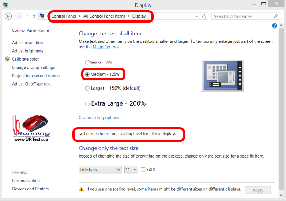Open the Magnifier tool link
286x201 pixels.
click(x=101, y=47)
